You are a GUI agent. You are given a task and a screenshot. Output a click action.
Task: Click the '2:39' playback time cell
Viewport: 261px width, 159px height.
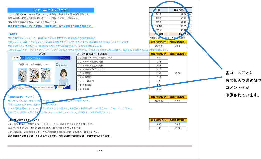pyautogui.click(x=159, y=73)
